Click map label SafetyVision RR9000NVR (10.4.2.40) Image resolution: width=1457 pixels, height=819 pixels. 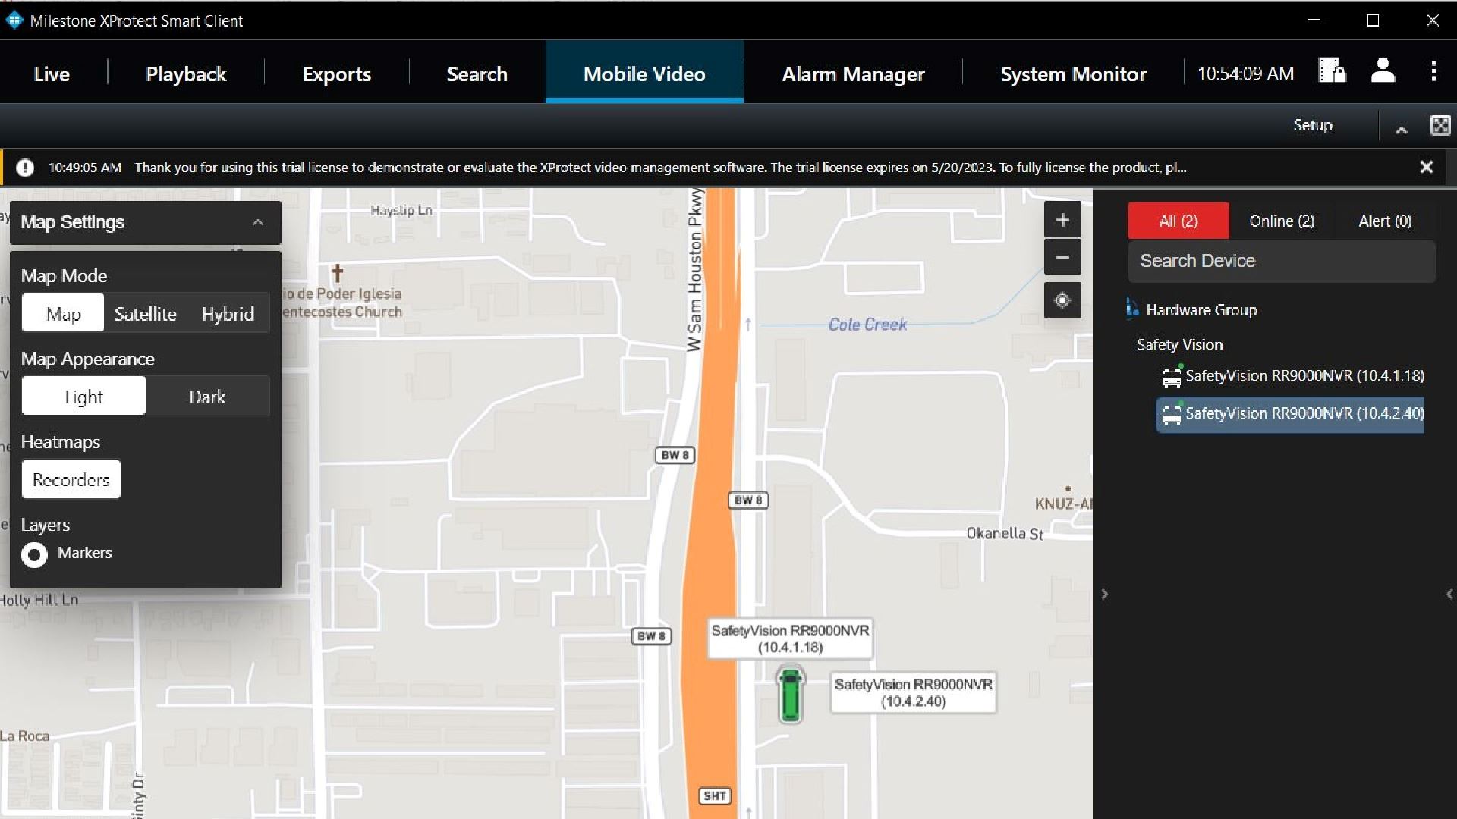click(x=913, y=692)
